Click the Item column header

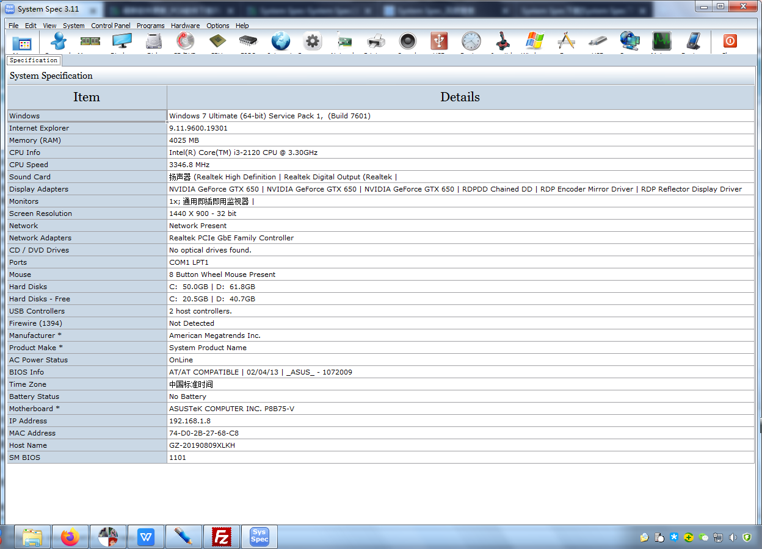tap(87, 97)
